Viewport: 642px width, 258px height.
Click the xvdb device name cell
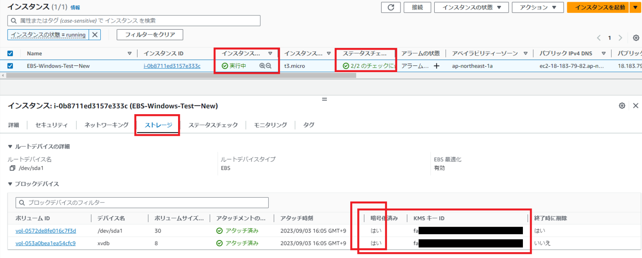104,243
